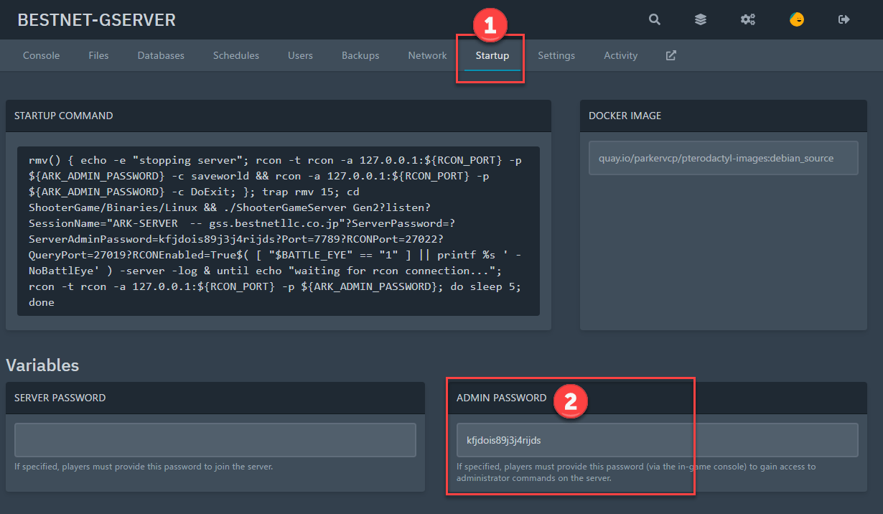The image size is (883, 514).
Task: Switch to the Network tab
Action: 427,55
